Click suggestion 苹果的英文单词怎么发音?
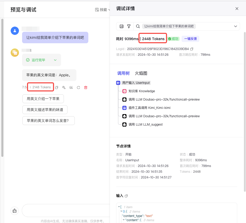The image size is (246, 223). tap(49, 121)
